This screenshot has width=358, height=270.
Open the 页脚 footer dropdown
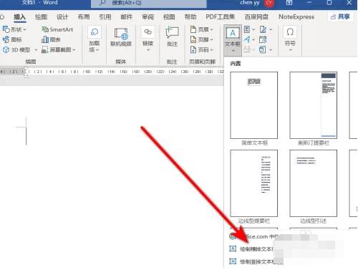pos(202,39)
